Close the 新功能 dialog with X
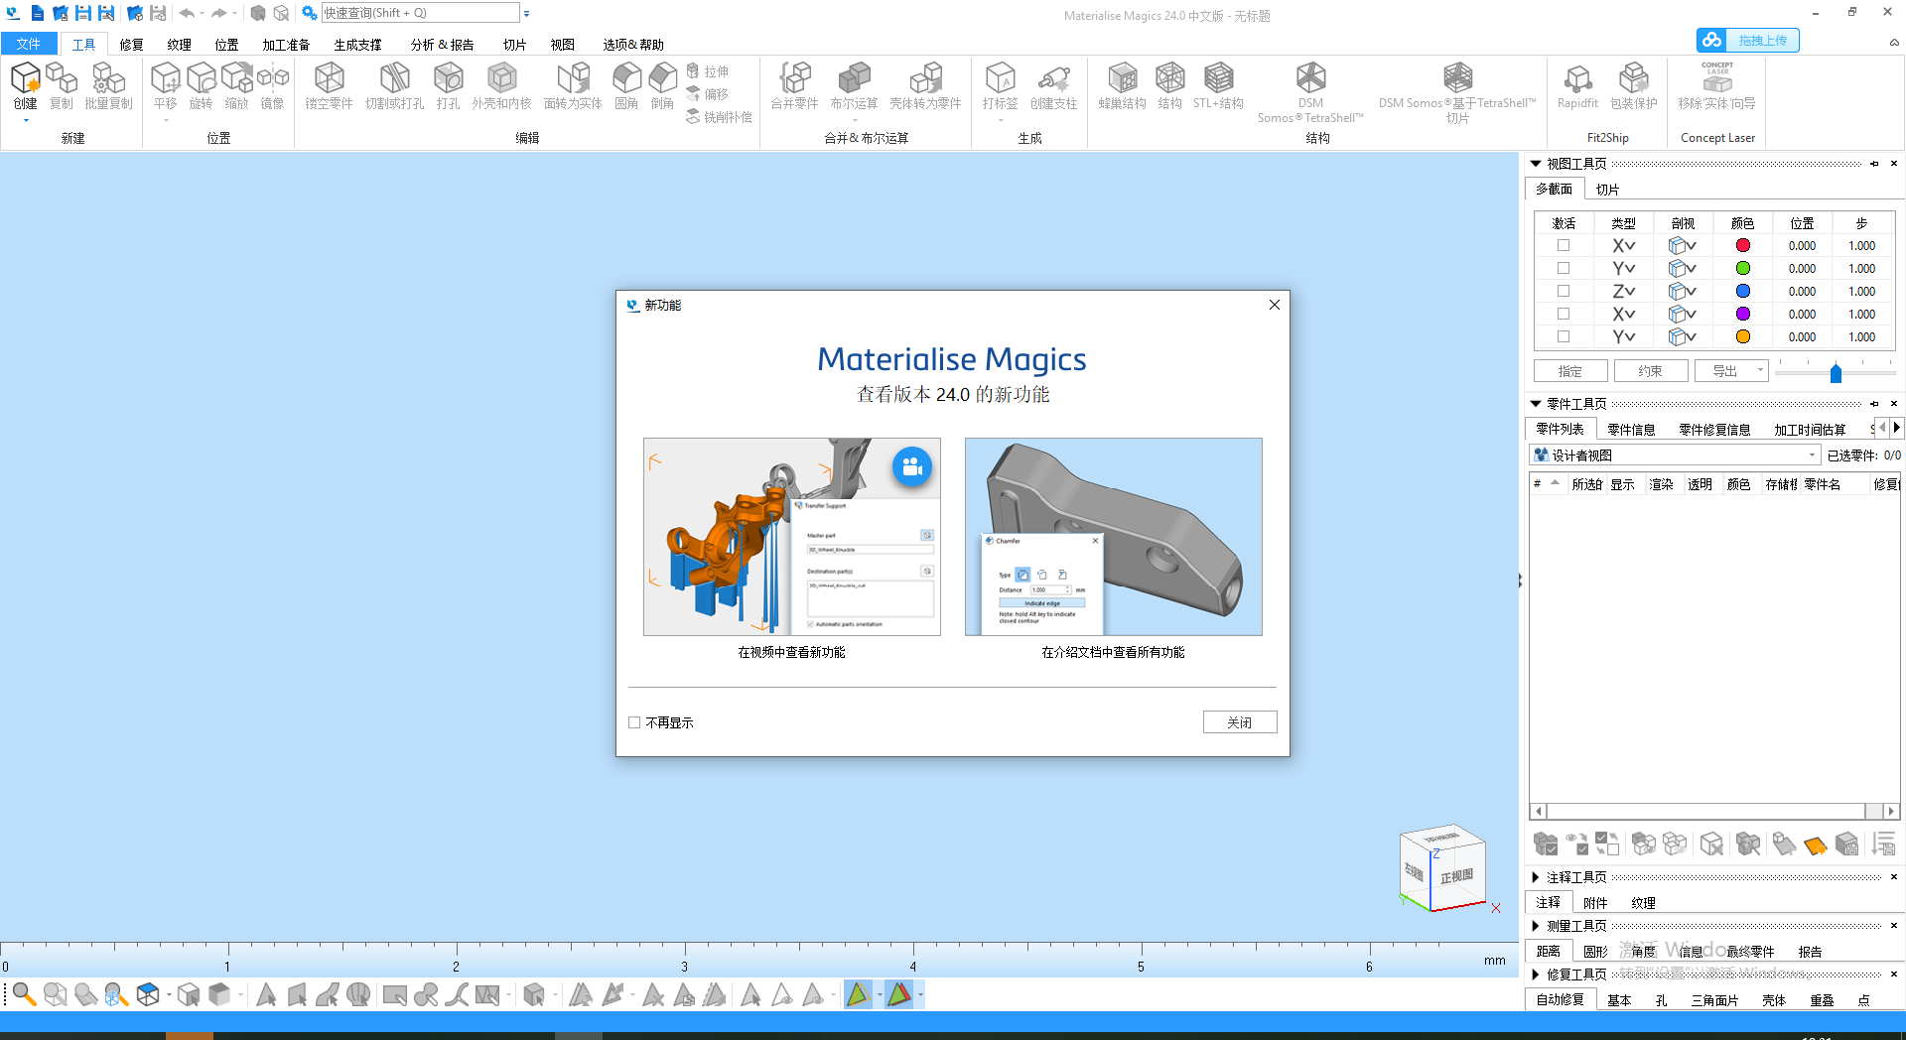Viewport: 1906px width, 1040px height. 1275,305
